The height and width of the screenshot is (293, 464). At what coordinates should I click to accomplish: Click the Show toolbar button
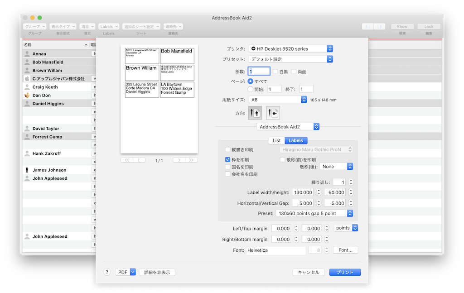coord(402,27)
